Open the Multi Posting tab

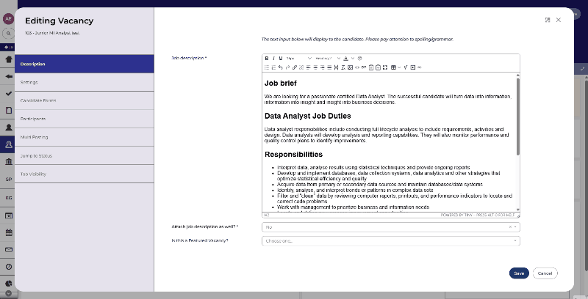tap(85, 137)
